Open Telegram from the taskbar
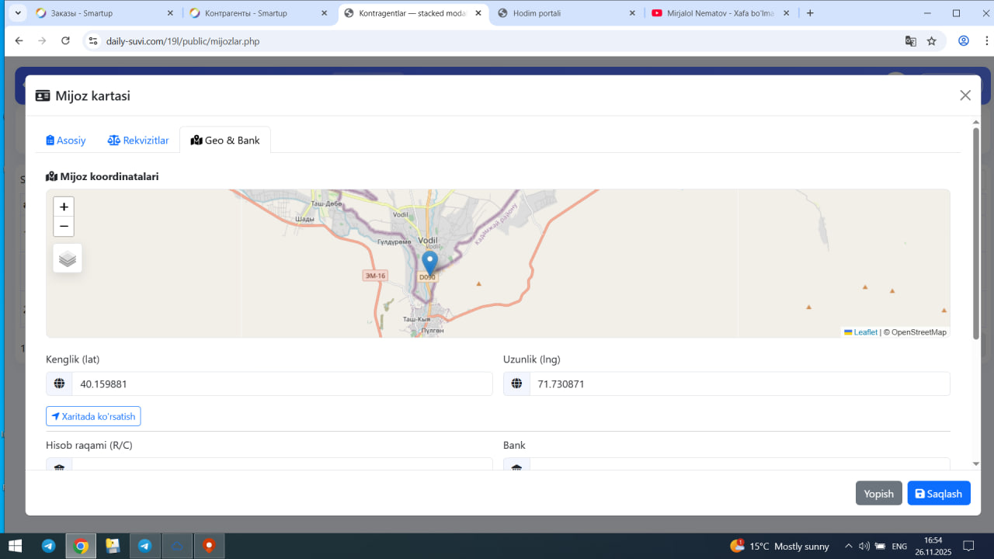994x559 pixels. (x=48, y=546)
